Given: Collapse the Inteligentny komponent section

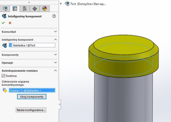Looking at the screenshot, I should point(55,40).
